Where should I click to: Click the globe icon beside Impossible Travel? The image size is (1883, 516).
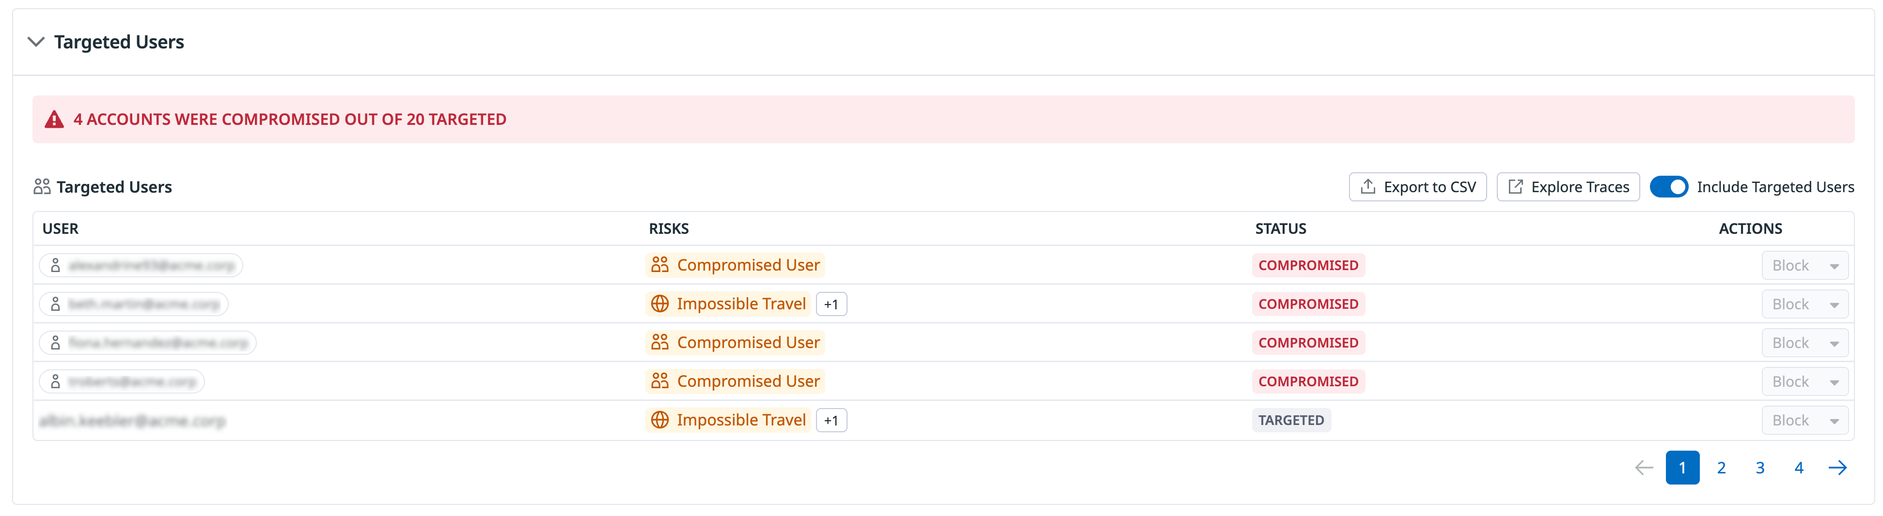click(x=660, y=304)
